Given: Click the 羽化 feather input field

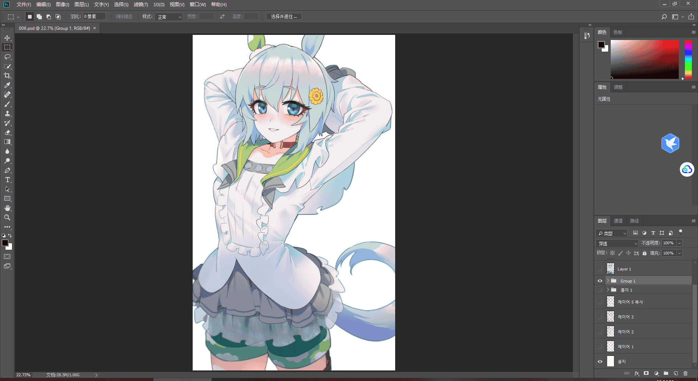Looking at the screenshot, I should 94,17.
